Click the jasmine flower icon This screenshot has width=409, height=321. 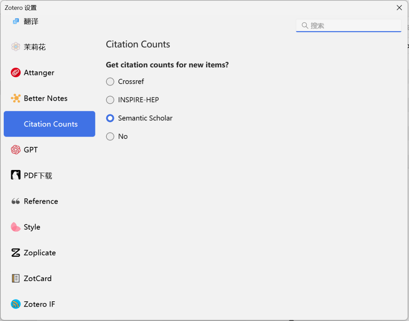click(x=16, y=47)
